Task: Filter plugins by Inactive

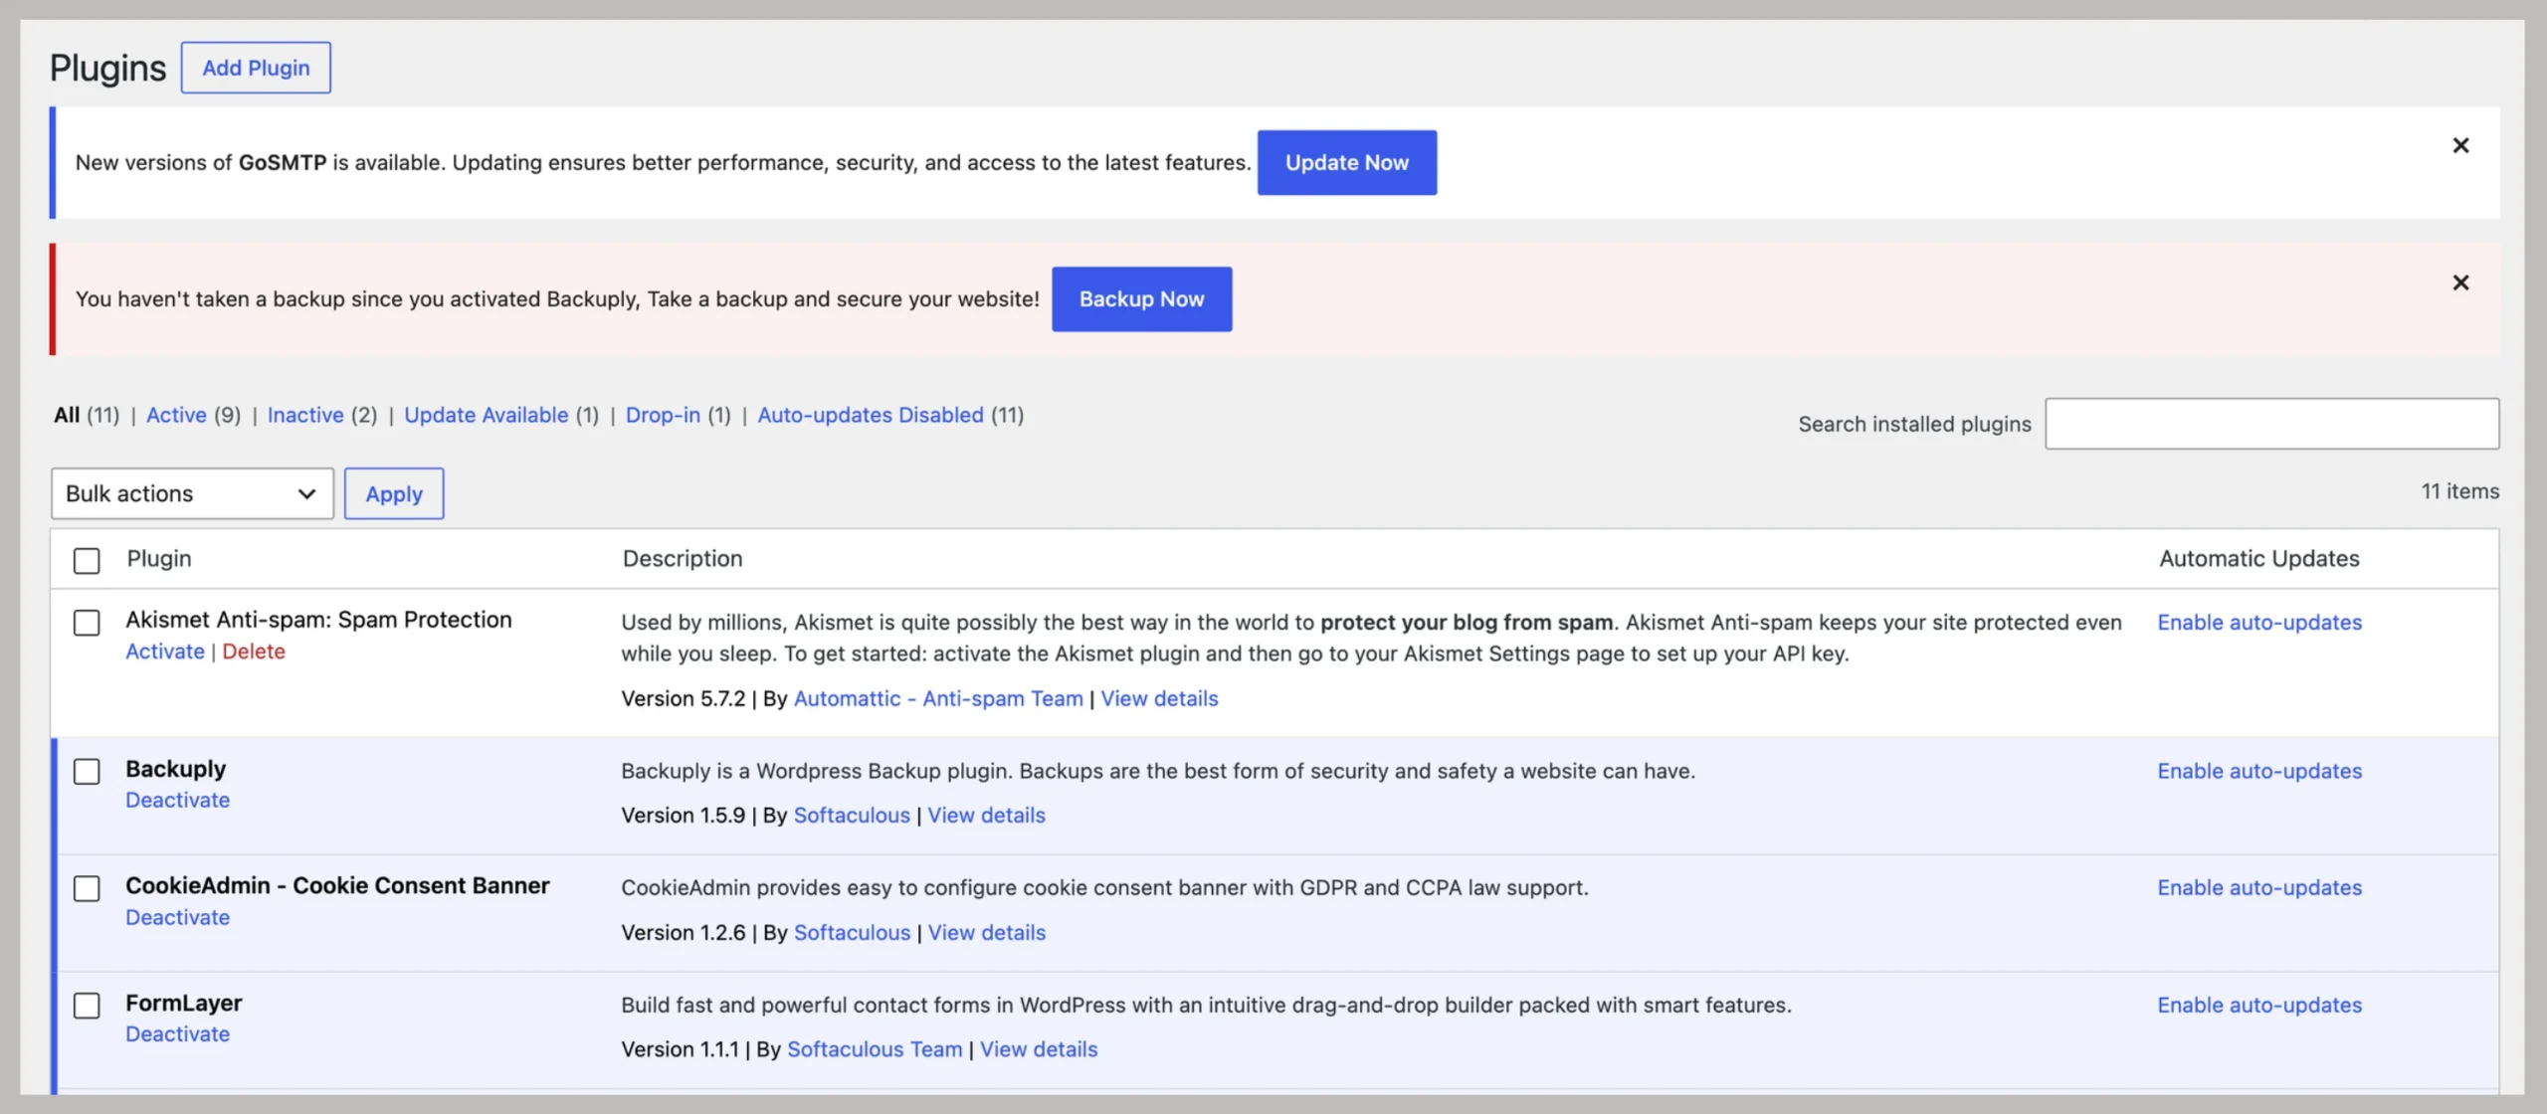Action: pyautogui.click(x=305, y=415)
